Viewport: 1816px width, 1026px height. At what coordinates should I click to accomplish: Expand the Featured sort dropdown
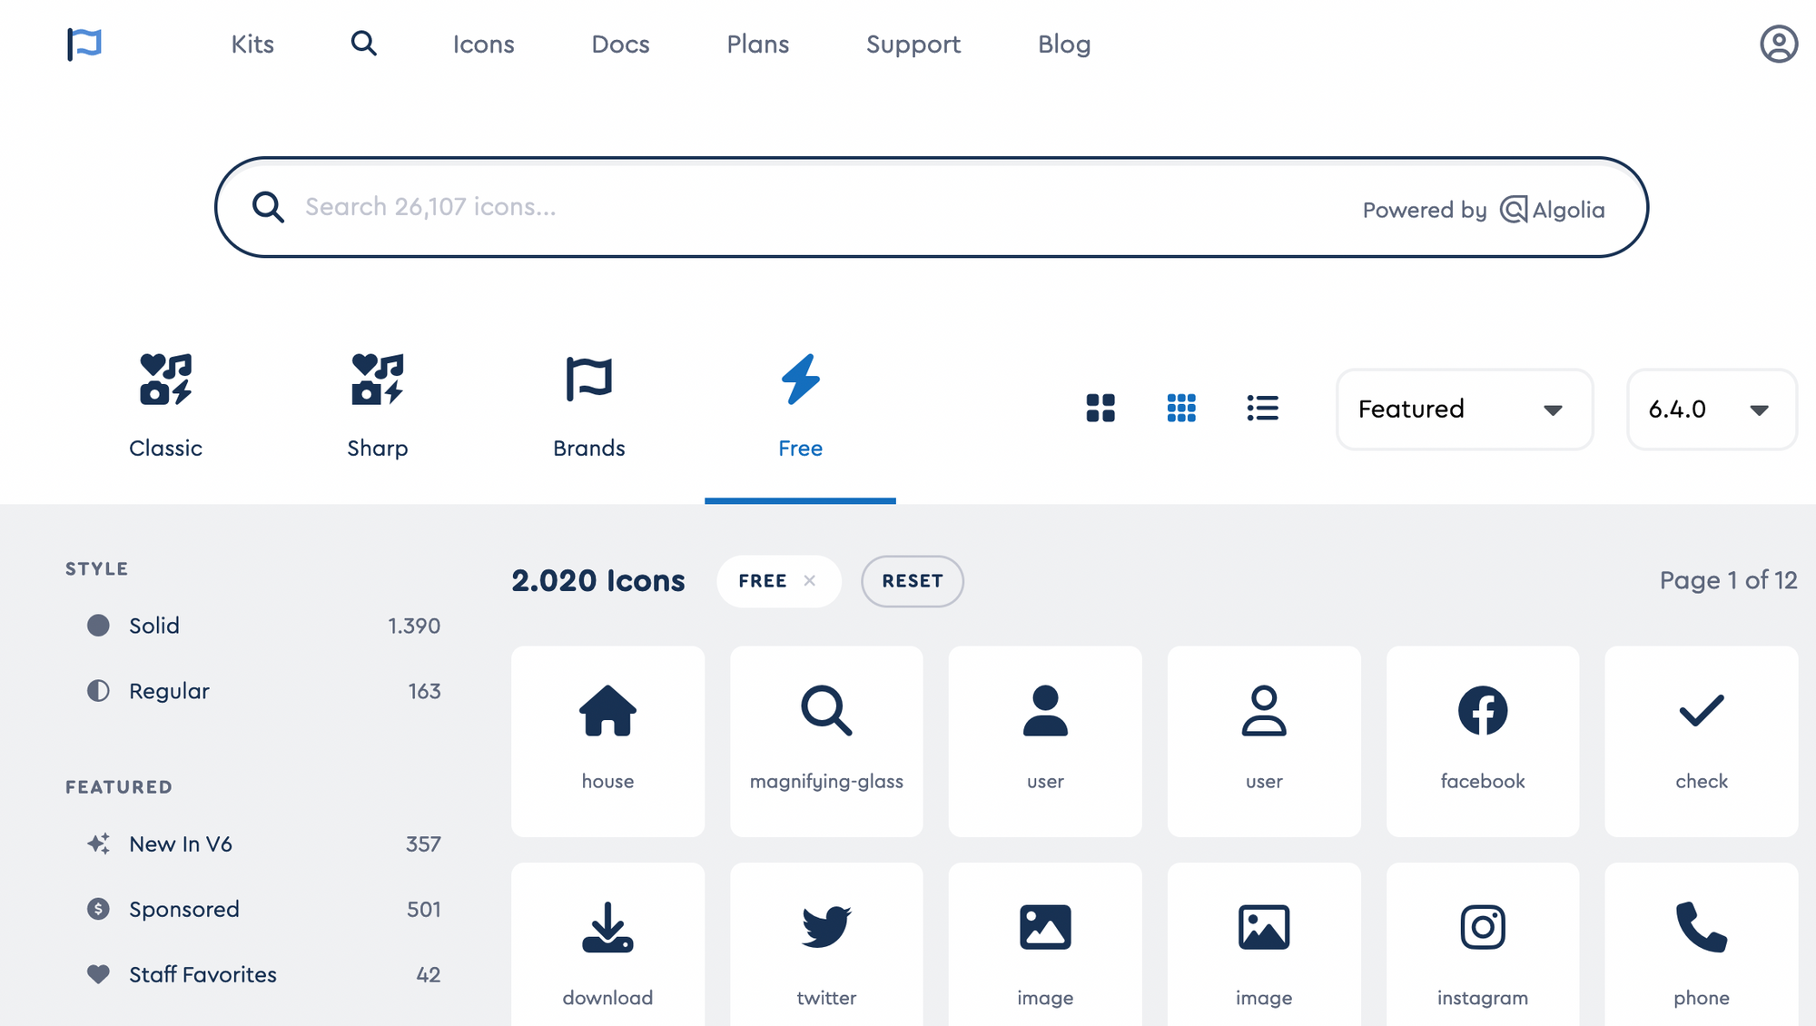[1464, 409]
